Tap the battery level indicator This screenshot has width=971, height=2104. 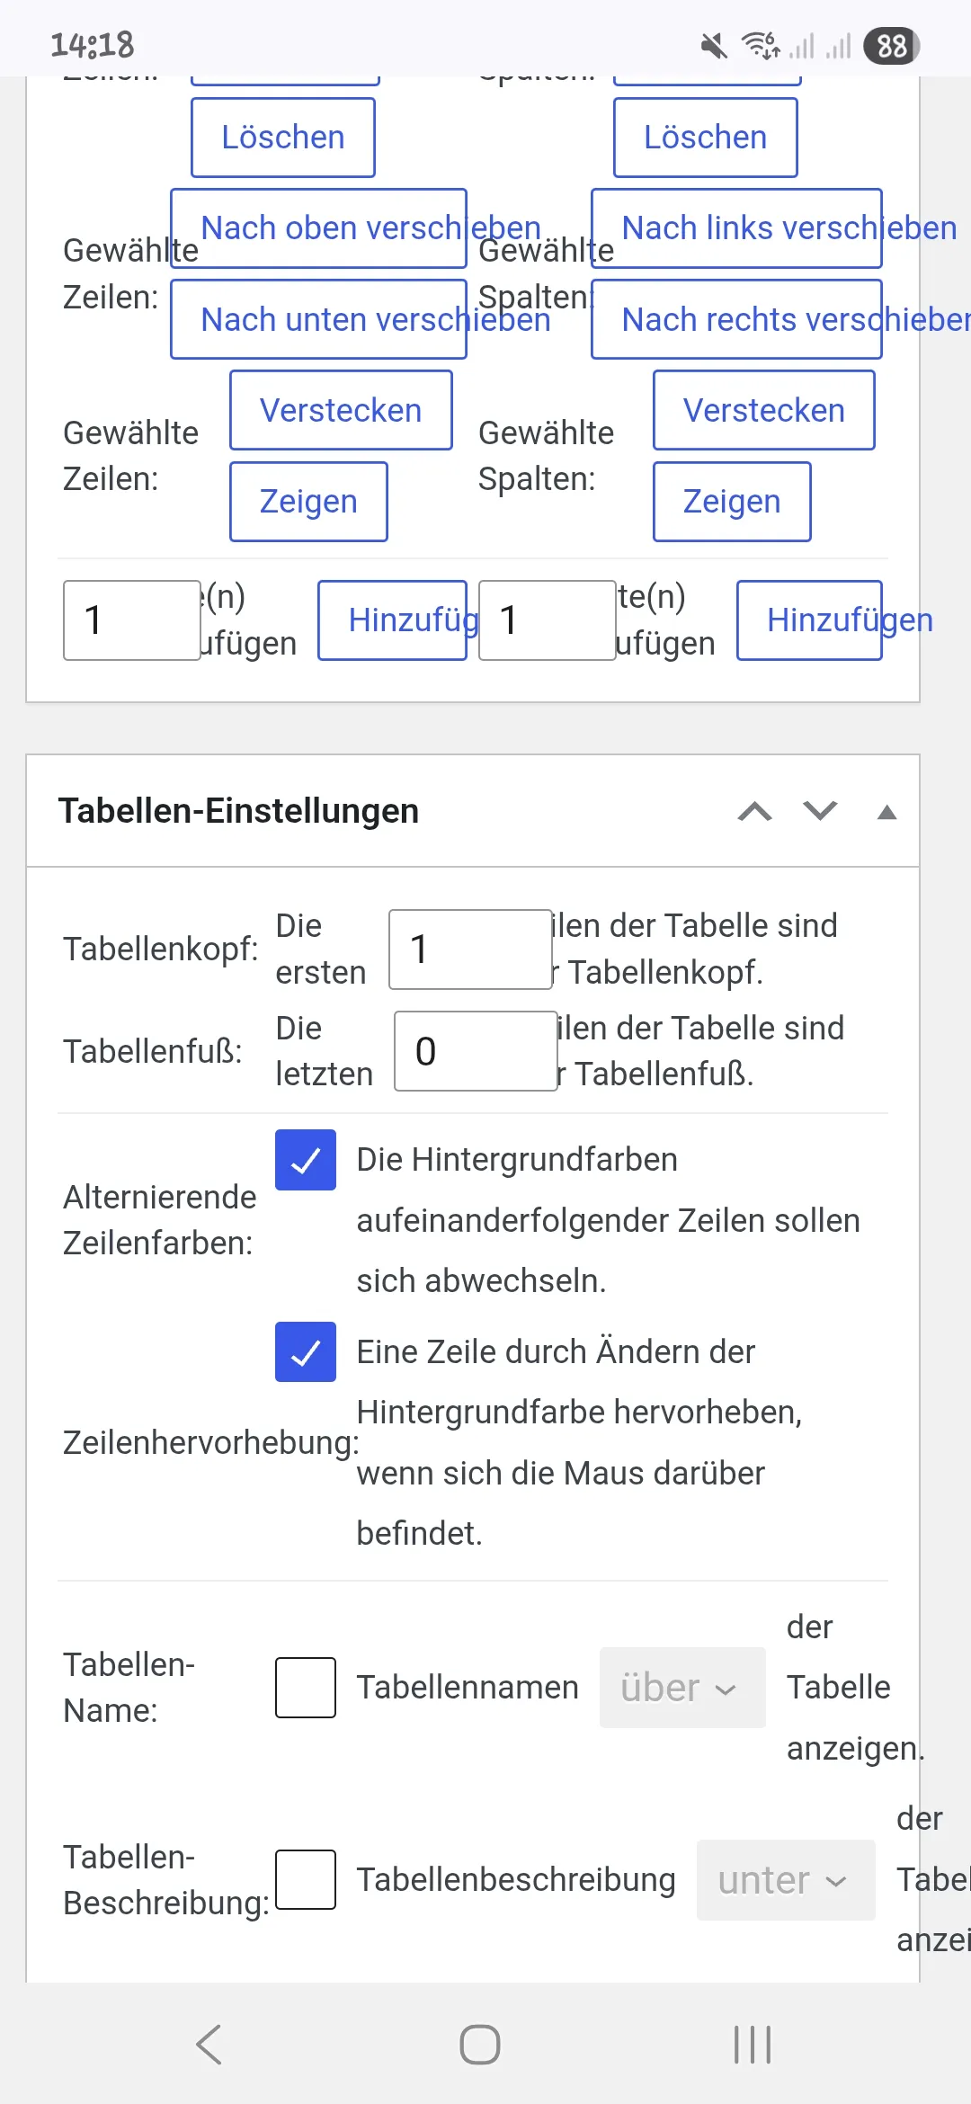[x=891, y=46]
